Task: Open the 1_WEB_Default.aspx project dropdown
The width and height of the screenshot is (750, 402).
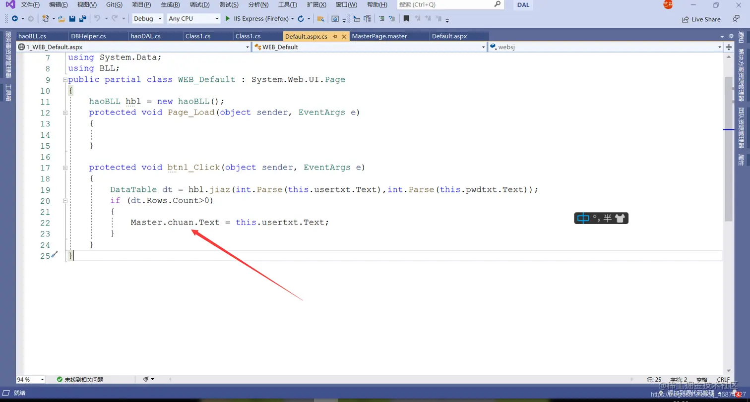Action: 133,47
